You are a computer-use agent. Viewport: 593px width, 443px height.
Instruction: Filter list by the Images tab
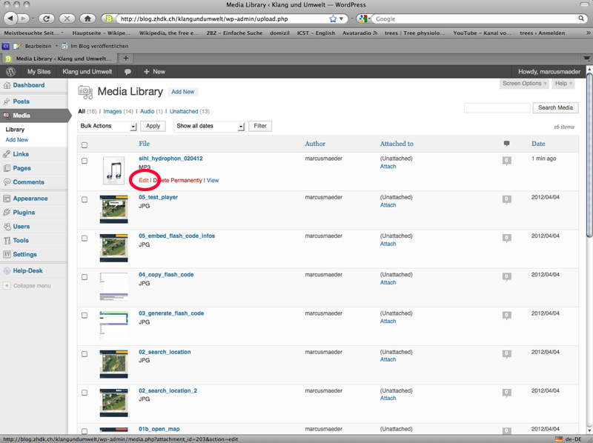[x=112, y=111]
